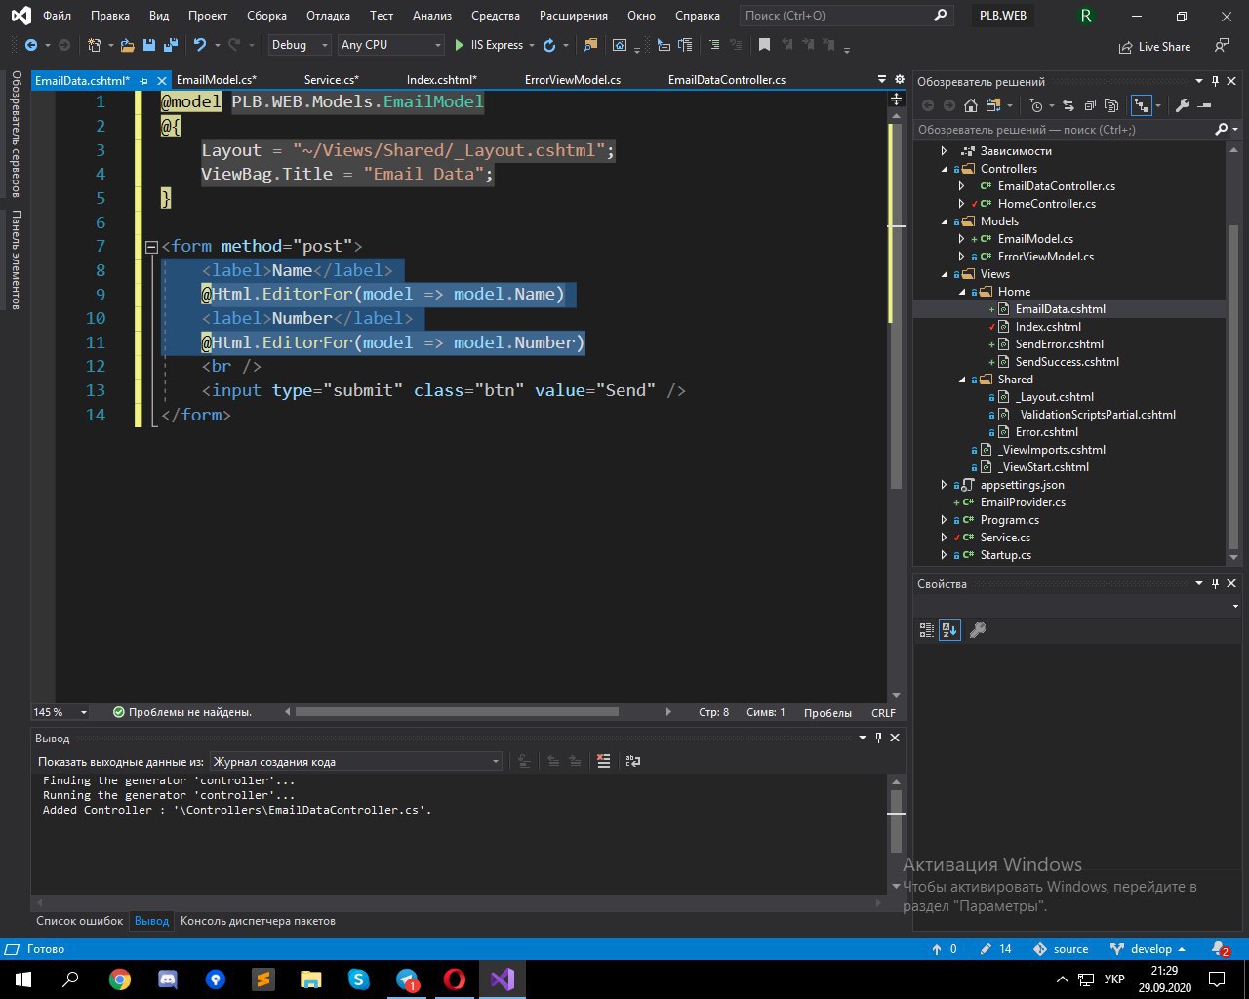Open the Debug configuration dropdown

coord(300,45)
